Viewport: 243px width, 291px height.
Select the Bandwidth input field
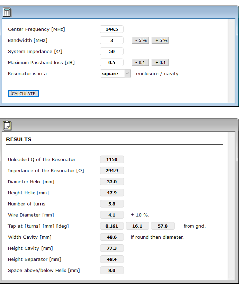[x=111, y=41]
